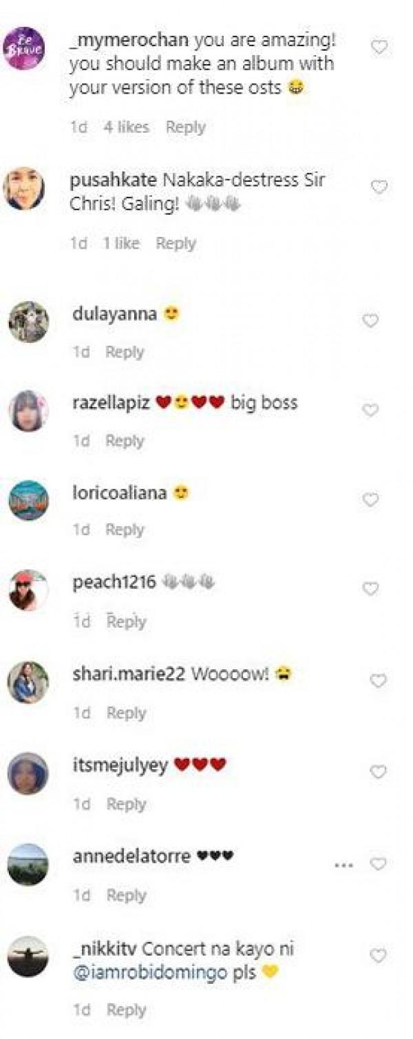The height and width of the screenshot is (1039, 413).
Task: Open shari.marie22's profile avatar
Action: tap(28, 682)
